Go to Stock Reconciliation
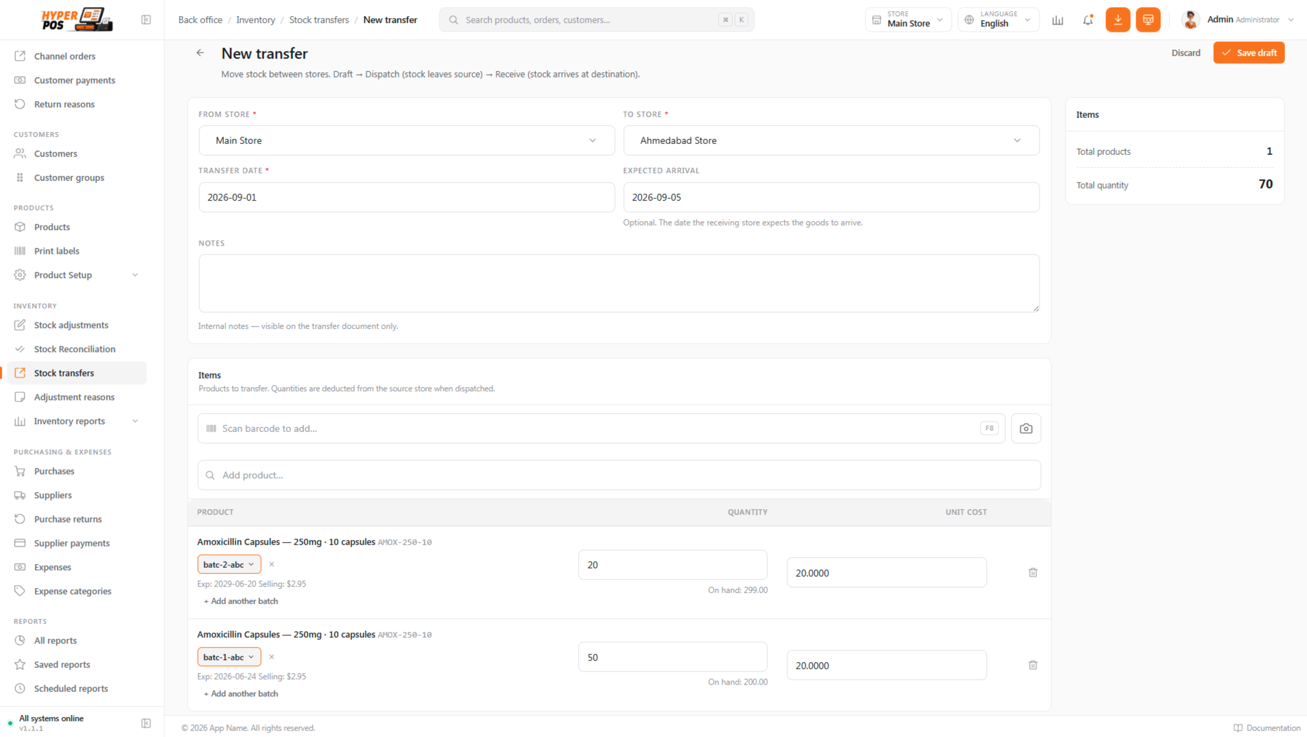 [77, 349]
